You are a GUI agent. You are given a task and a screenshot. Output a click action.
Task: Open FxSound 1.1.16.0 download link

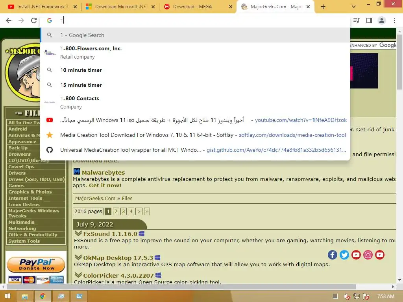pos(110,234)
